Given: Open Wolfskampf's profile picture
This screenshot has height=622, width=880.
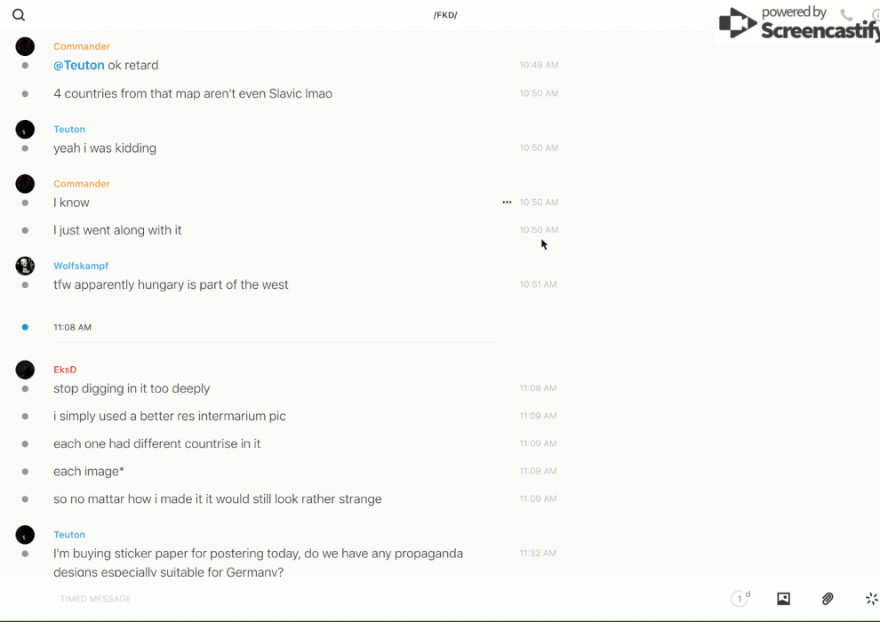Looking at the screenshot, I should pos(25,266).
